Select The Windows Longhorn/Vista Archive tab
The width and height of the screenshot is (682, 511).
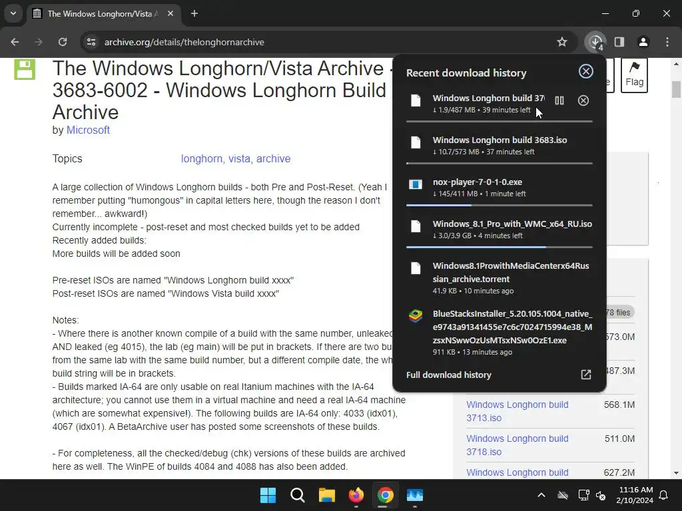(x=104, y=14)
